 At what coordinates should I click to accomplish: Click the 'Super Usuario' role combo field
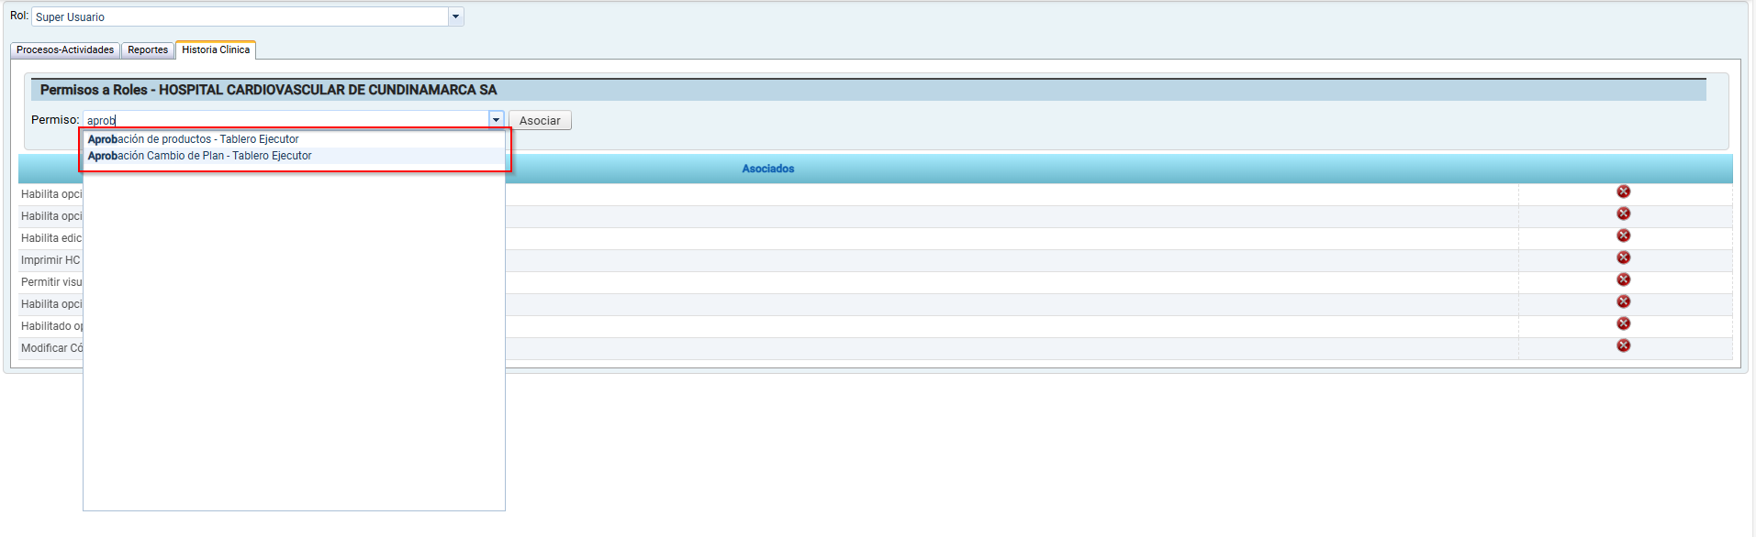pos(239,16)
